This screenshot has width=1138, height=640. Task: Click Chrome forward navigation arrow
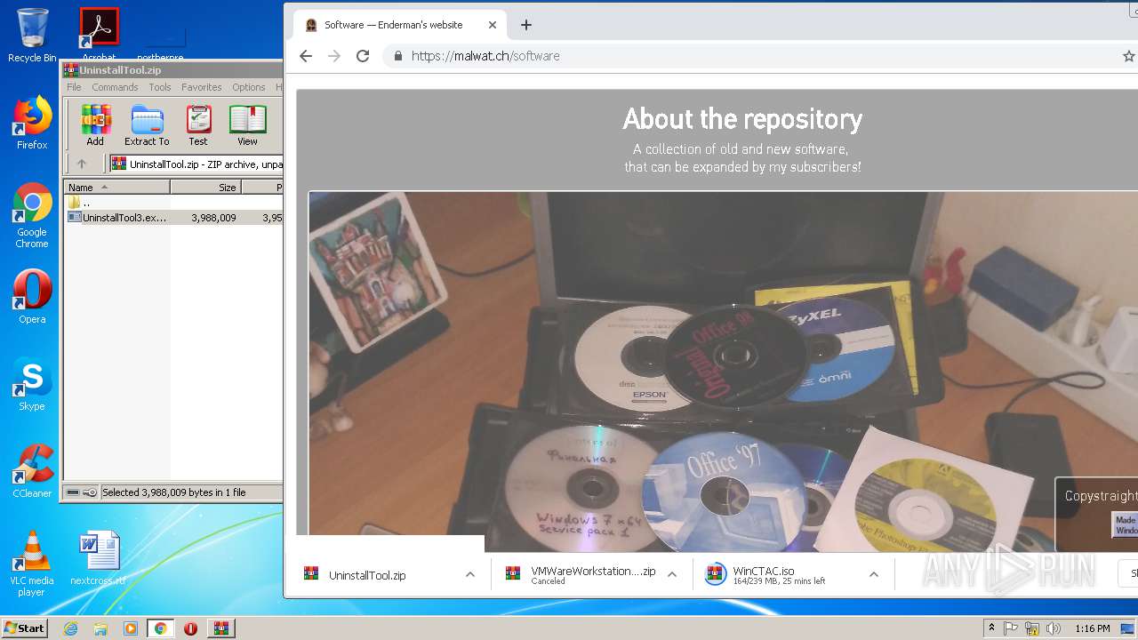point(334,56)
